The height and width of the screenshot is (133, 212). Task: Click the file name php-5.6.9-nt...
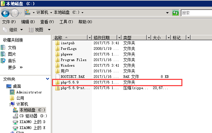[75, 88]
